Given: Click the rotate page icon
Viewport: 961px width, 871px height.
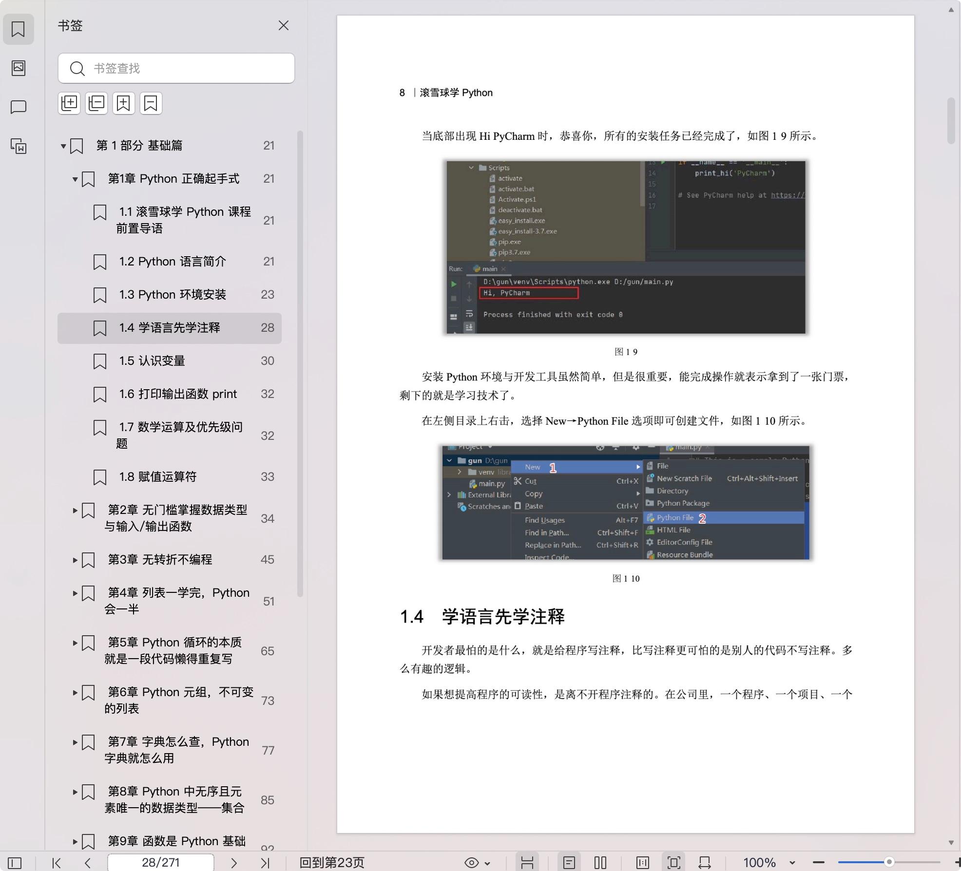Looking at the screenshot, I should click(705, 863).
